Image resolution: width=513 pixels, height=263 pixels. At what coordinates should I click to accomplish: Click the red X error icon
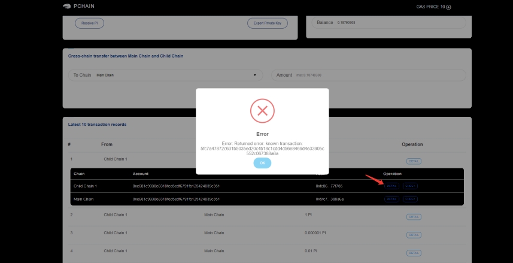point(262,110)
